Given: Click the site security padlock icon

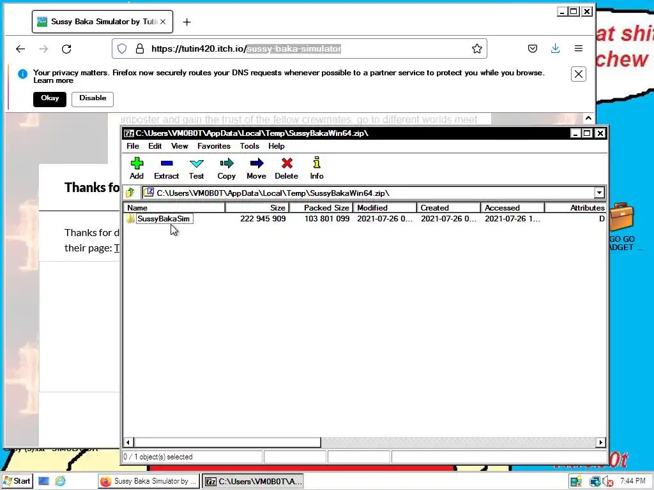Looking at the screenshot, I should (x=140, y=48).
